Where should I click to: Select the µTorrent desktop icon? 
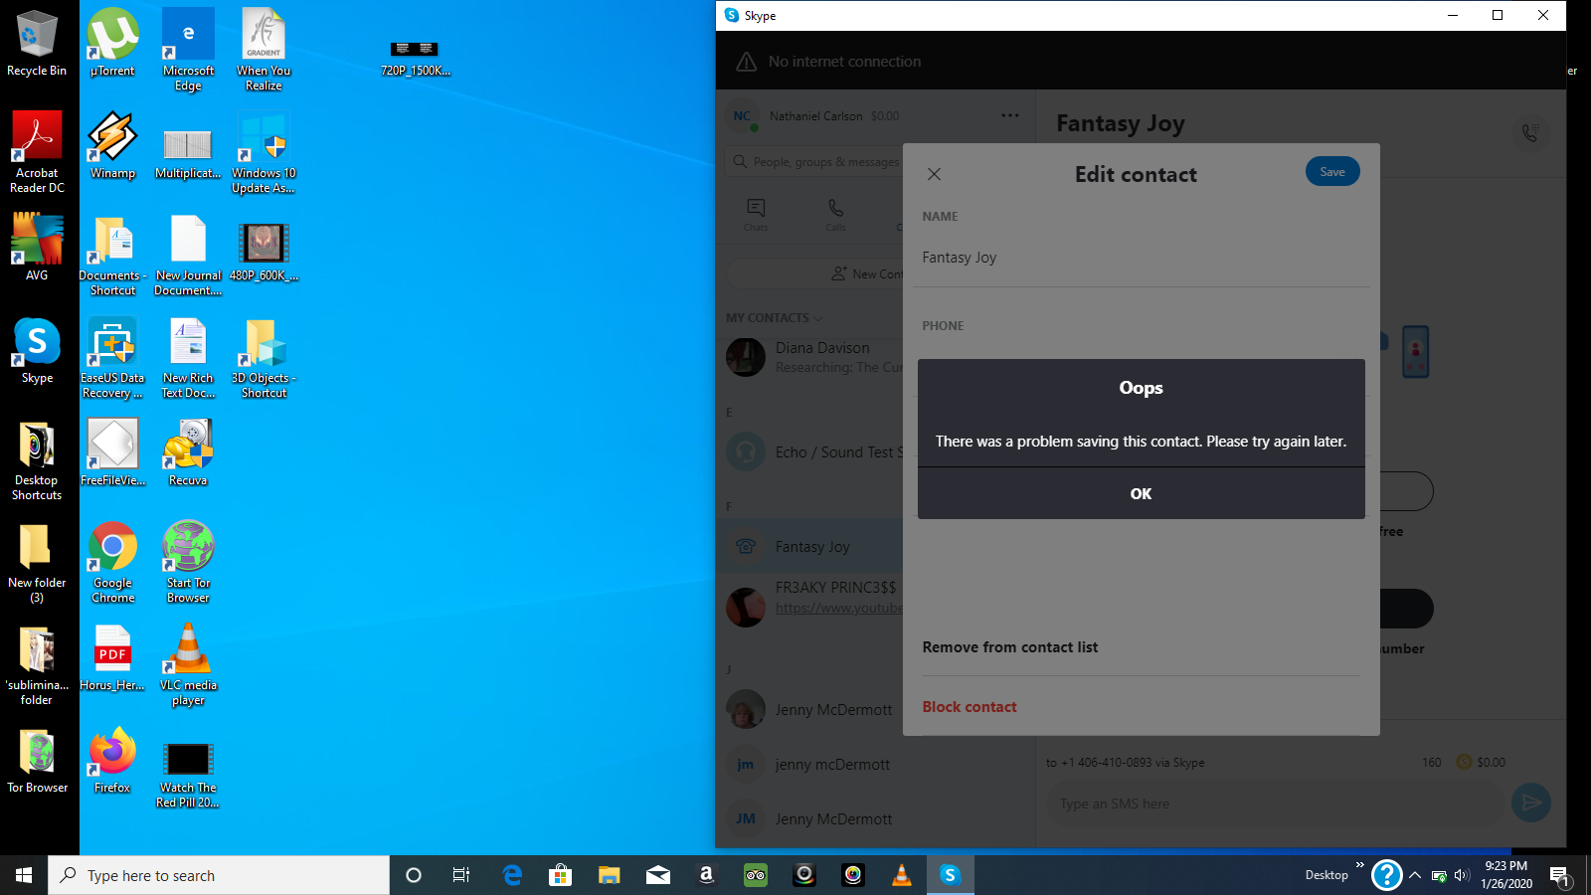112,45
